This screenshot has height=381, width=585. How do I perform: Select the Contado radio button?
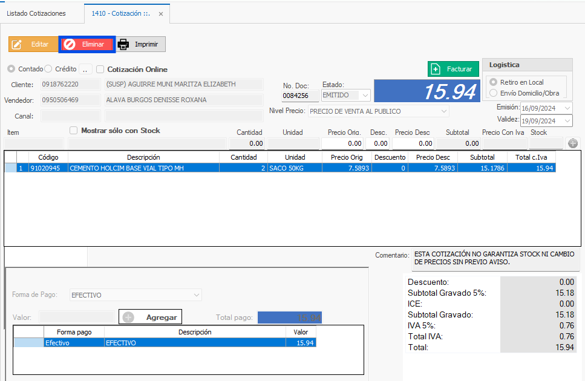(11, 69)
